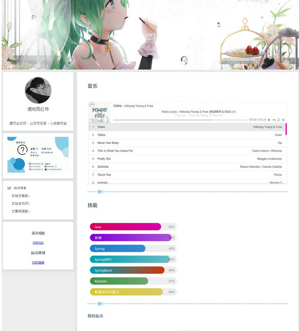Click the 本站访客数 label
The image size is (299, 331).
pyautogui.click(x=21, y=196)
